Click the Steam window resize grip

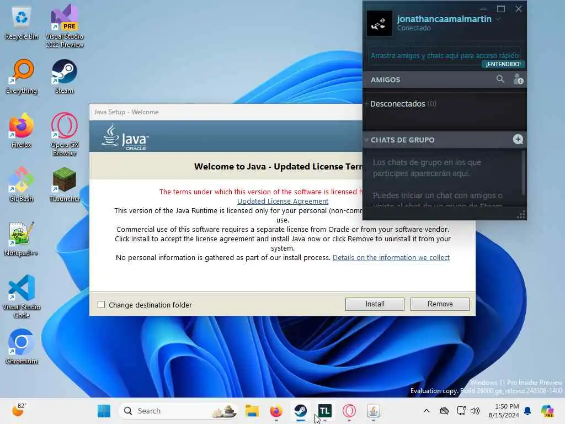click(x=521, y=215)
